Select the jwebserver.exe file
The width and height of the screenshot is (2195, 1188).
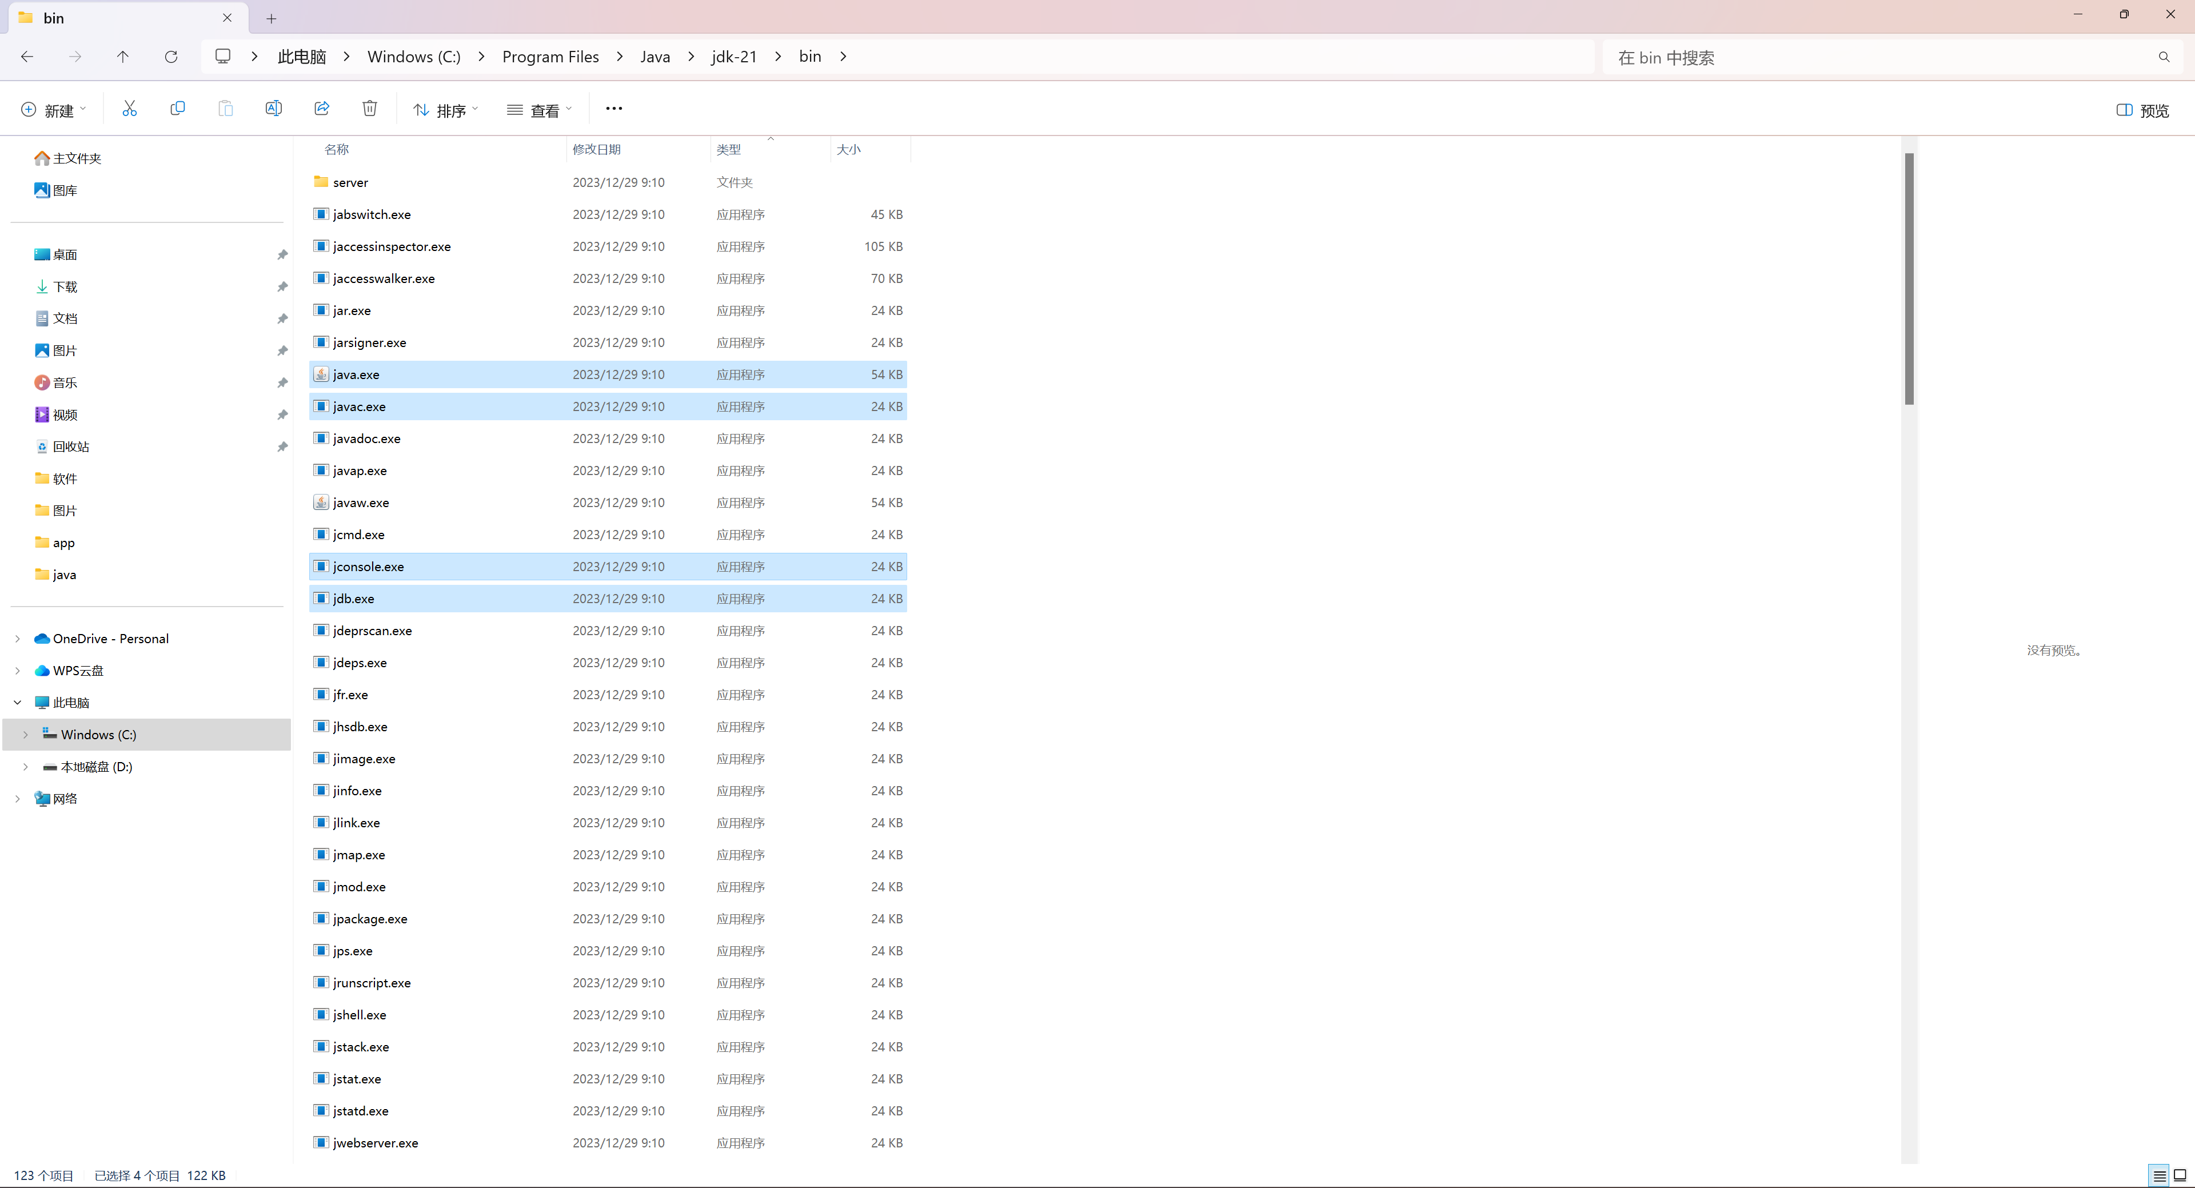(608, 1143)
